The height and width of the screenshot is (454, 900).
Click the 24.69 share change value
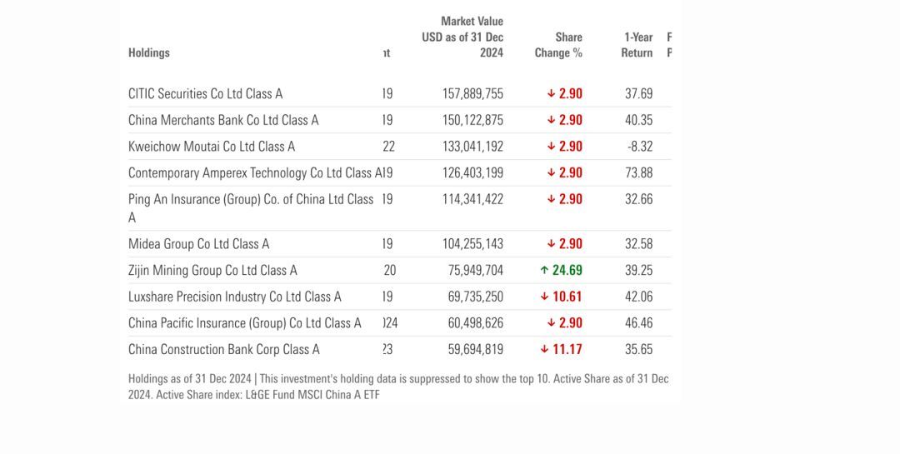(x=567, y=270)
